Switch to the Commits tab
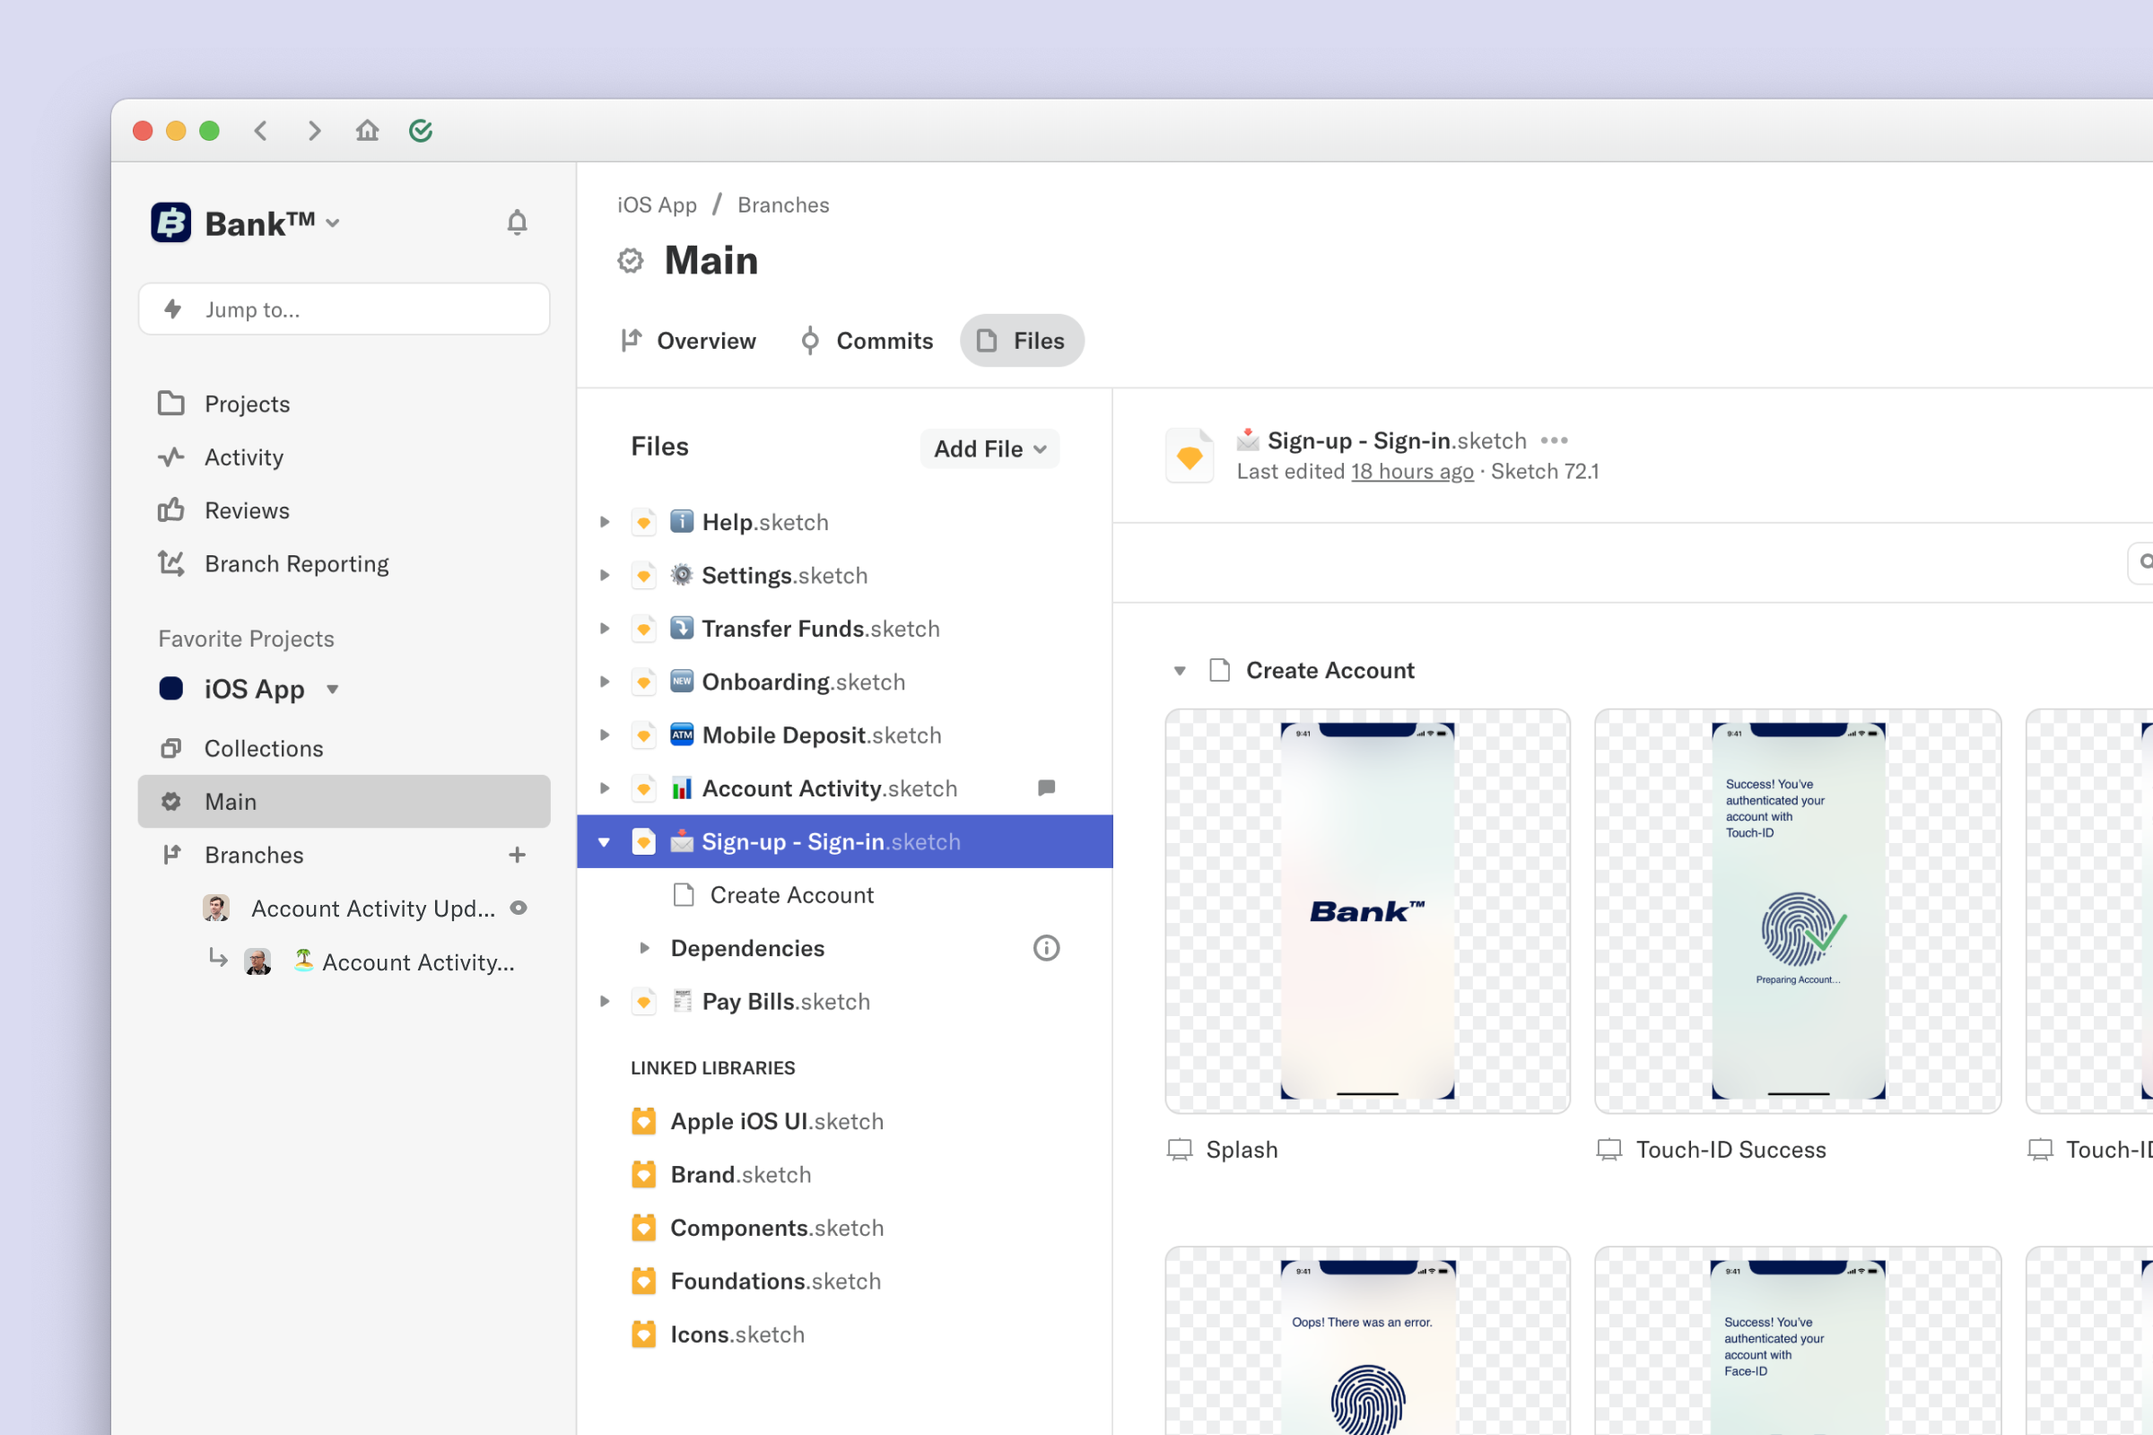The image size is (2153, 1435). tap(866, 341)
